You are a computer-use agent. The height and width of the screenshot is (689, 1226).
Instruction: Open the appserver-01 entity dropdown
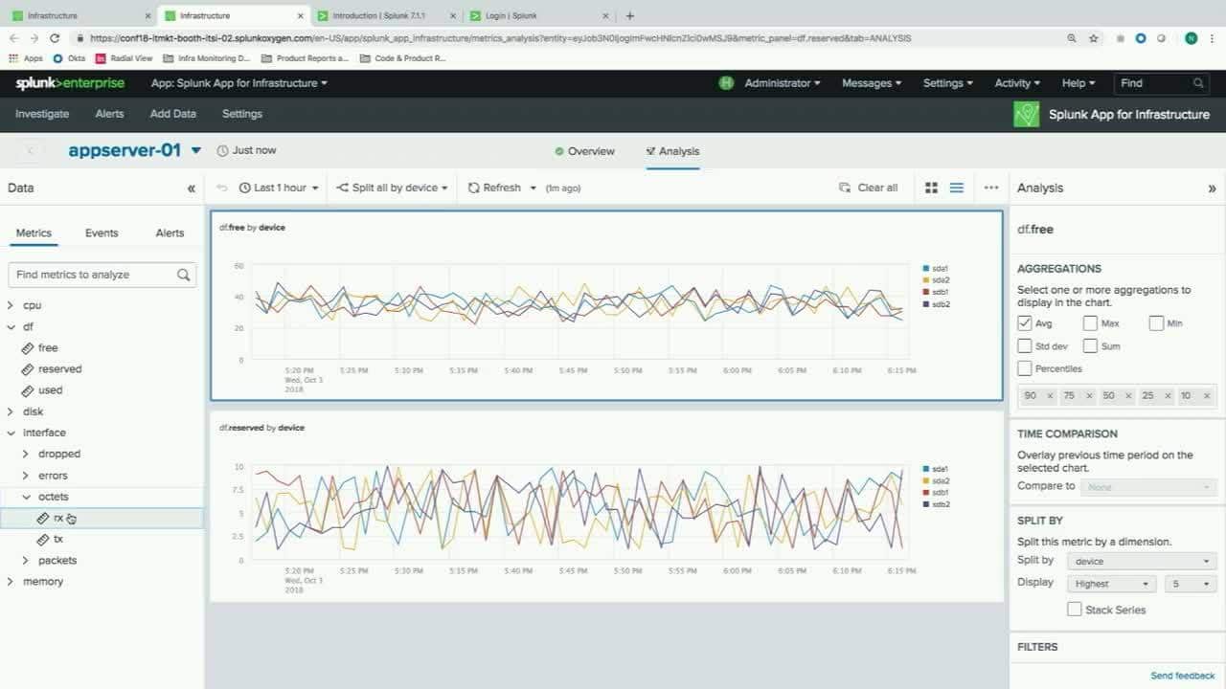[x=196, y=151]
